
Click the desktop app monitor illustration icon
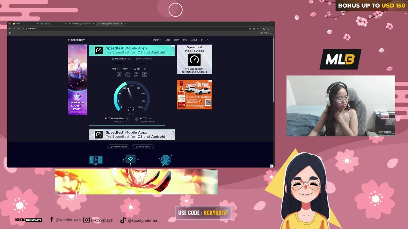click(x=96, y=160)
